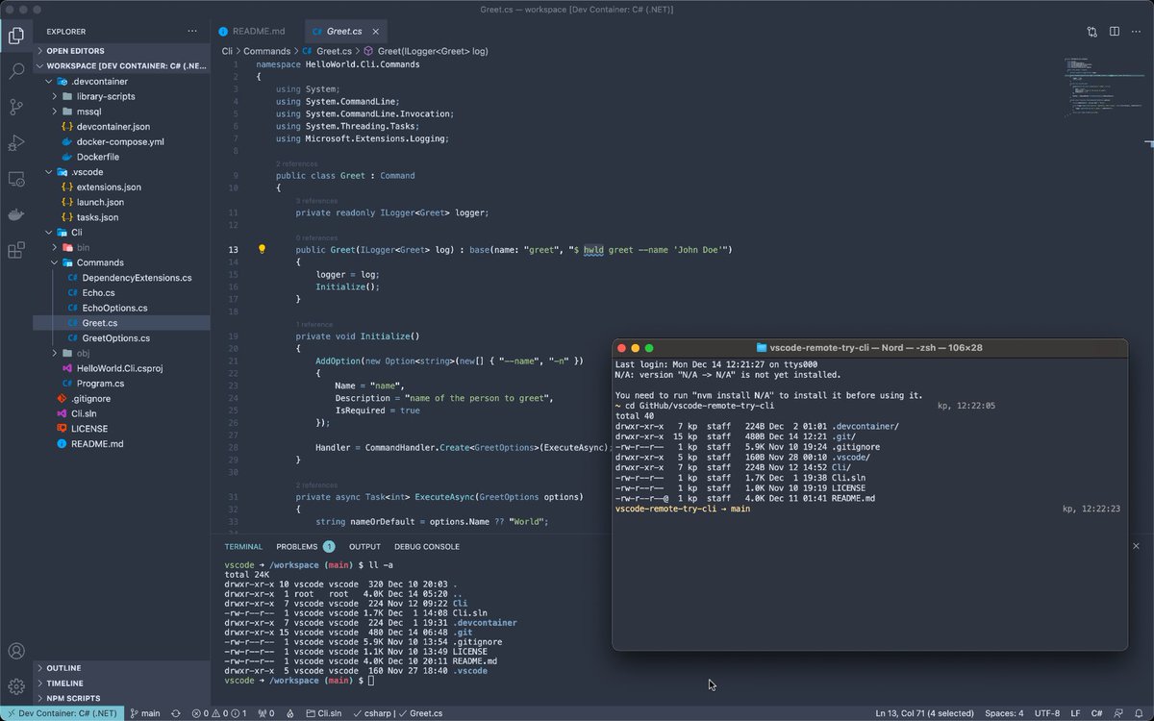Collapse the WORKSPACE folder section

(121, 66)
